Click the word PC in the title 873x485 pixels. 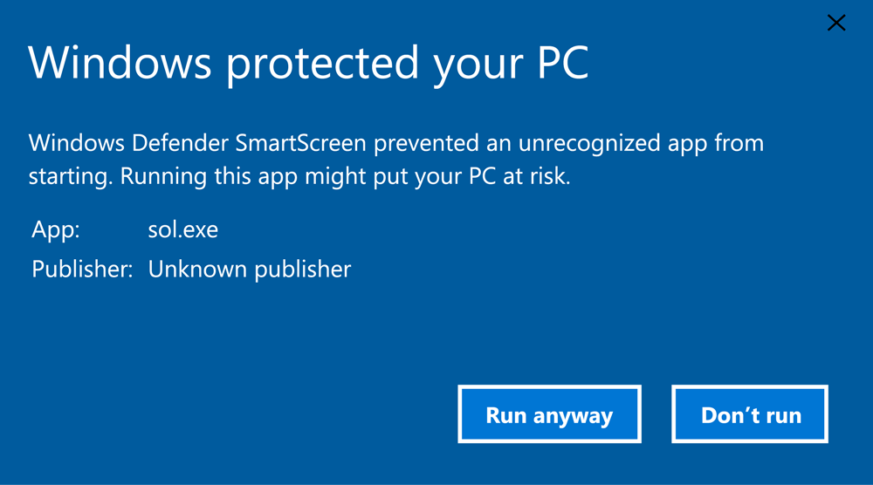(563, 62)
